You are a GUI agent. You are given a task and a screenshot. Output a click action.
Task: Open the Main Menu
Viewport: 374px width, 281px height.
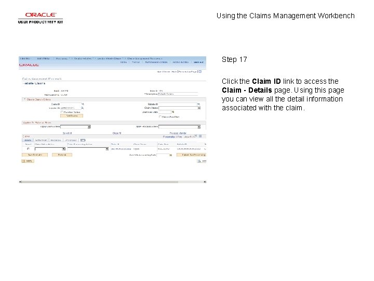(44, 58)
